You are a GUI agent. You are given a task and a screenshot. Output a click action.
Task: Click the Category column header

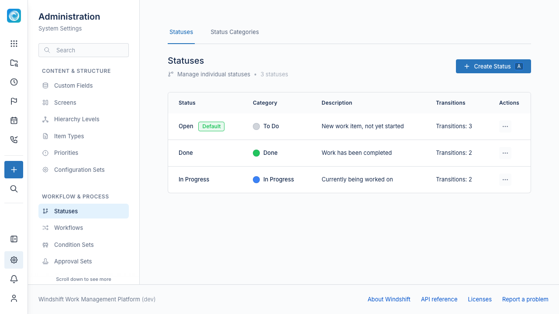point(265,103)
